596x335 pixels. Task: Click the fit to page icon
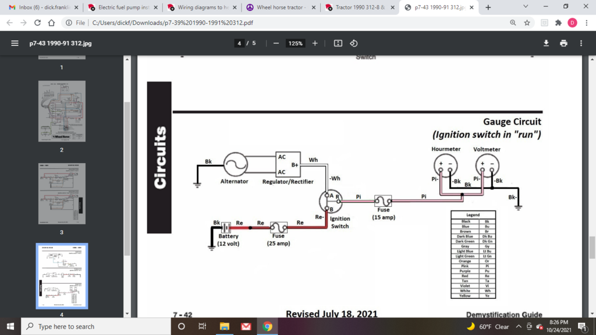pos(338,43)
